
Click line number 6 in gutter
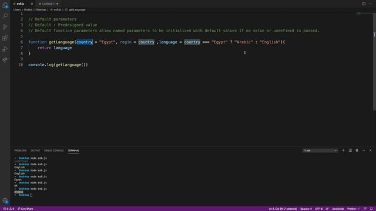[x=22, y=42]
